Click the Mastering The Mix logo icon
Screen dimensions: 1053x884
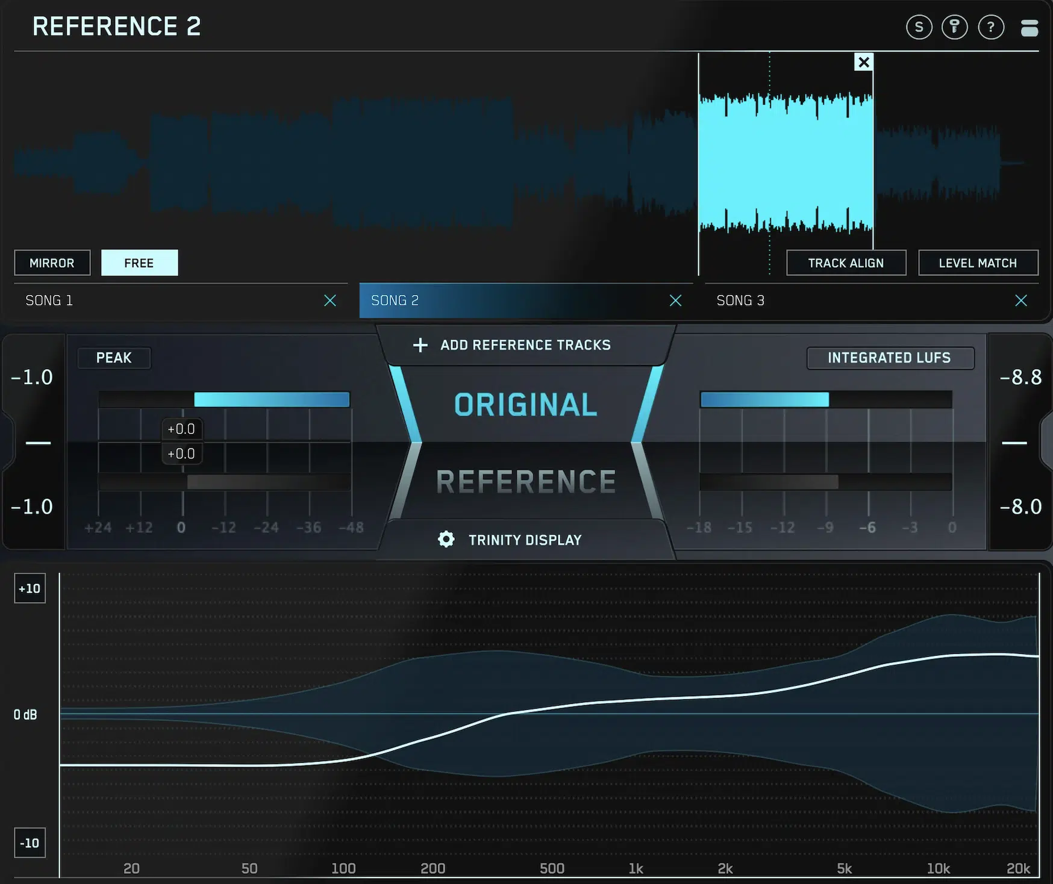point(1030,28)
